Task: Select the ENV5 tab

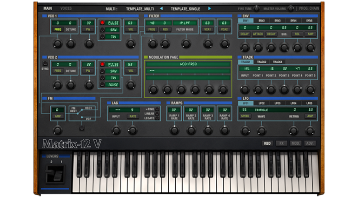Action: [309, 20]
